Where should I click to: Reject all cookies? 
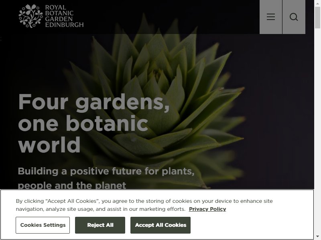100,225
